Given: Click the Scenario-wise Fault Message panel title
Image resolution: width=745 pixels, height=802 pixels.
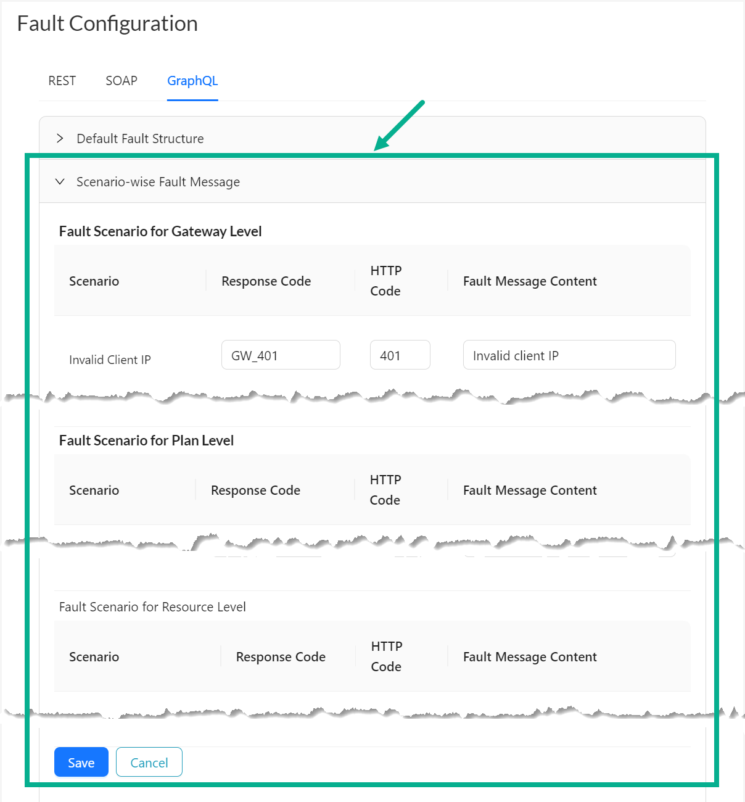Looking at the screenshot, I should (158, 182).
